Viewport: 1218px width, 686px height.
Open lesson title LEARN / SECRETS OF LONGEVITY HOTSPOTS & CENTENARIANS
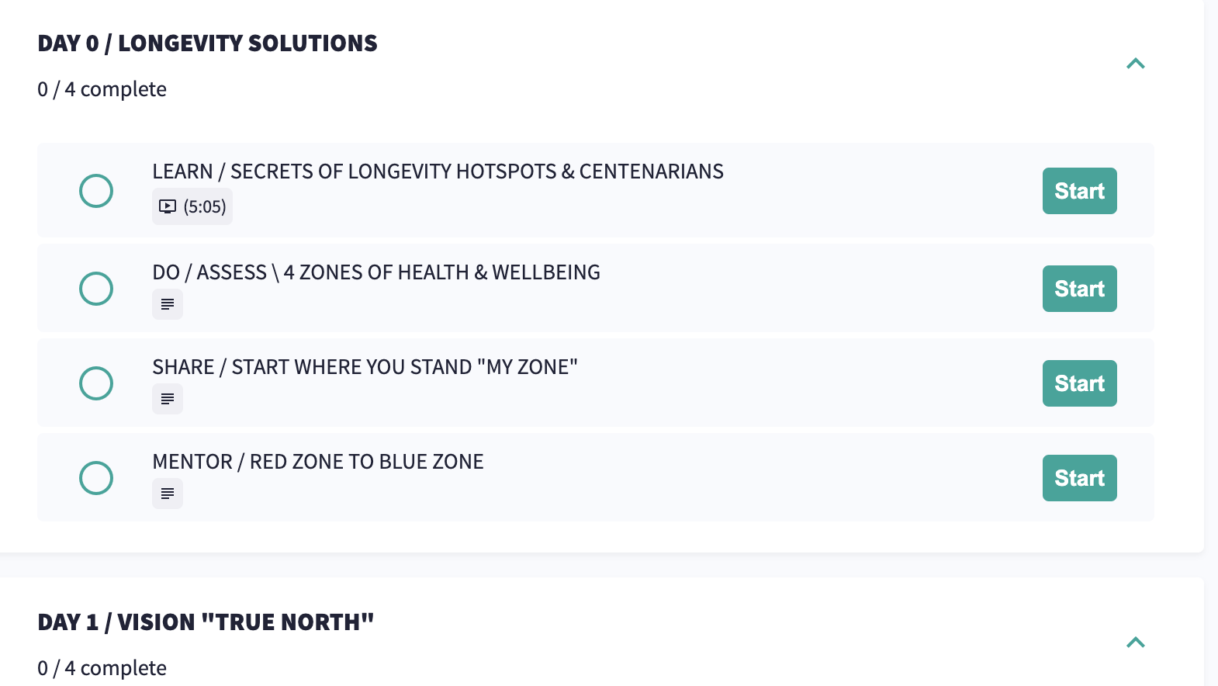coord(438,171)
